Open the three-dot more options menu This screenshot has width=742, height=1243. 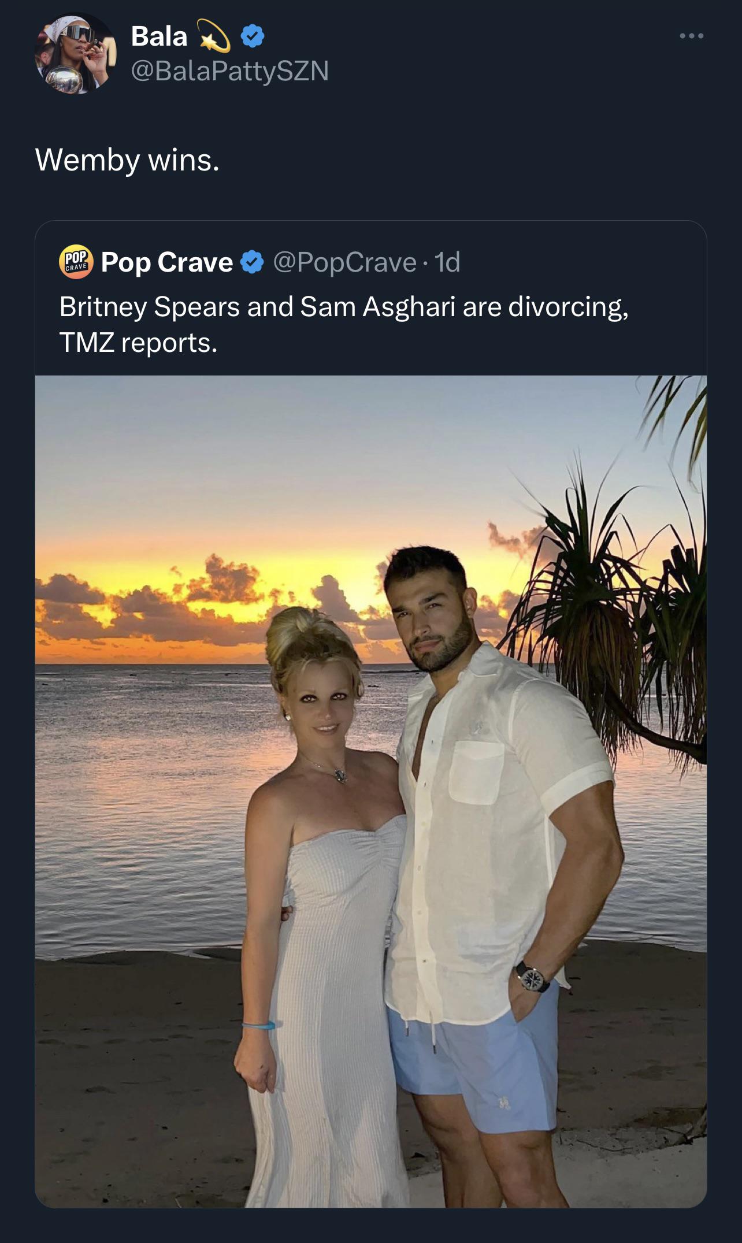click(691, 36)
